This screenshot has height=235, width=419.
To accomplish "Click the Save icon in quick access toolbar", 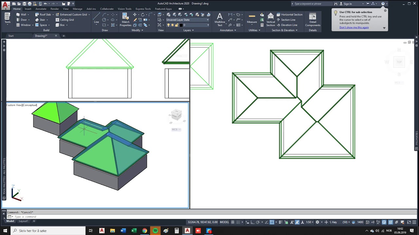I will [x=24, y=4].
